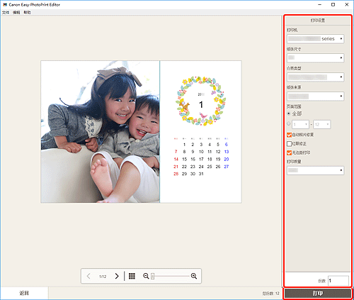The image size is (354, 300).
Task: Go to the next calendar page
Action: 117,276
